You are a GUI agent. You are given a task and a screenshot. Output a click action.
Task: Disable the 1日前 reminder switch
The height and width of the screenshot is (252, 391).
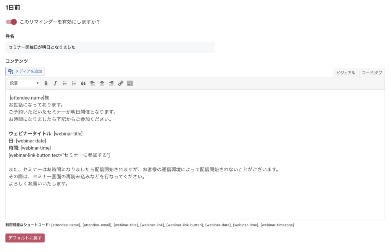point(11,22)
